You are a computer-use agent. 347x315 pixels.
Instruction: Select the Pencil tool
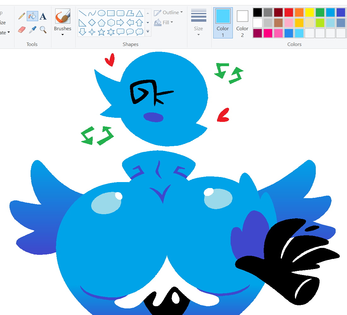coord(22,16)
